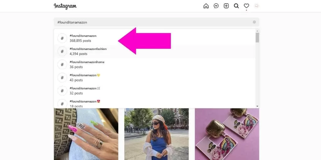Clear the search field with x icon
Image resolution: width=321 pixels, height=160 pixels.
pyautogui.click(x=254, y=22)
